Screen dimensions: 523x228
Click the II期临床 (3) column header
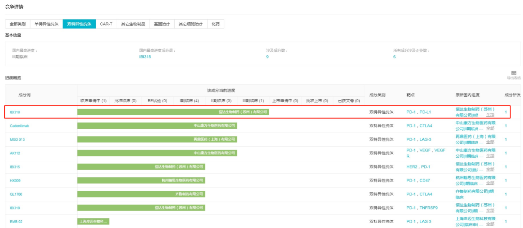pyautogui.click(x=221, y=101)
